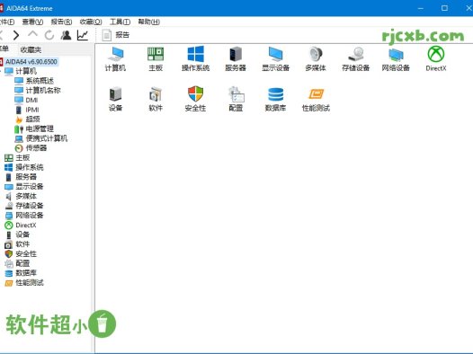Select 操作系统 in the left tree
The width and height of the screenshot is (473, 354).
pos(24,167)
